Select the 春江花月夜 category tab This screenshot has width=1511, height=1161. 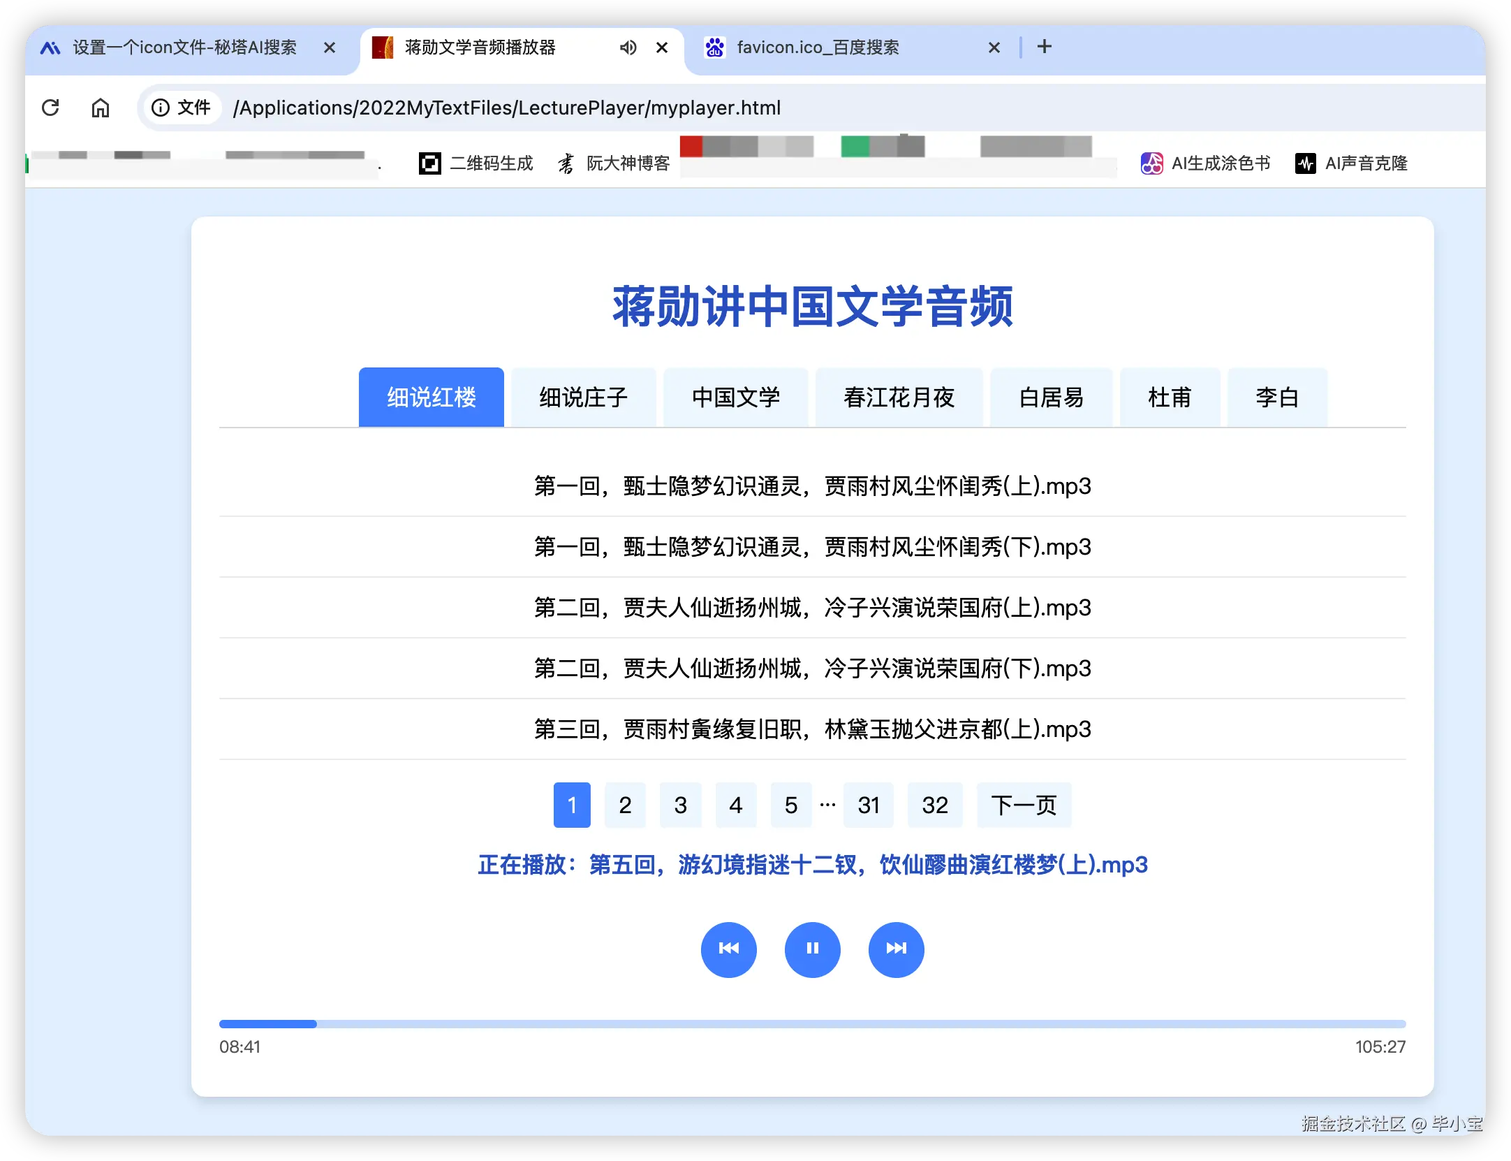[899, 397]
